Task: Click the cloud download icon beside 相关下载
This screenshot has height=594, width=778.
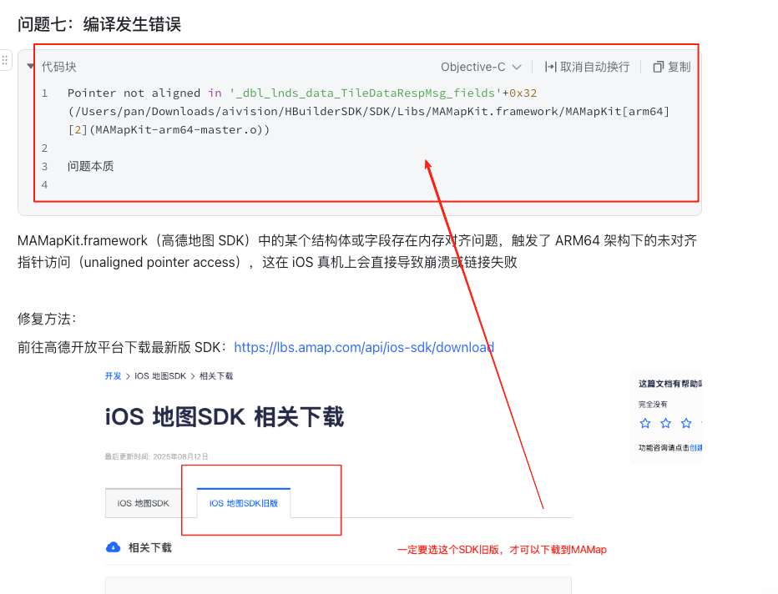Action: 114,547
